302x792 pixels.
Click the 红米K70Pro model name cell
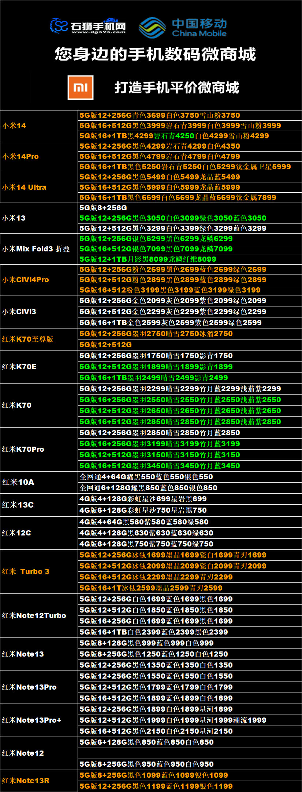(x=39, y=449)
